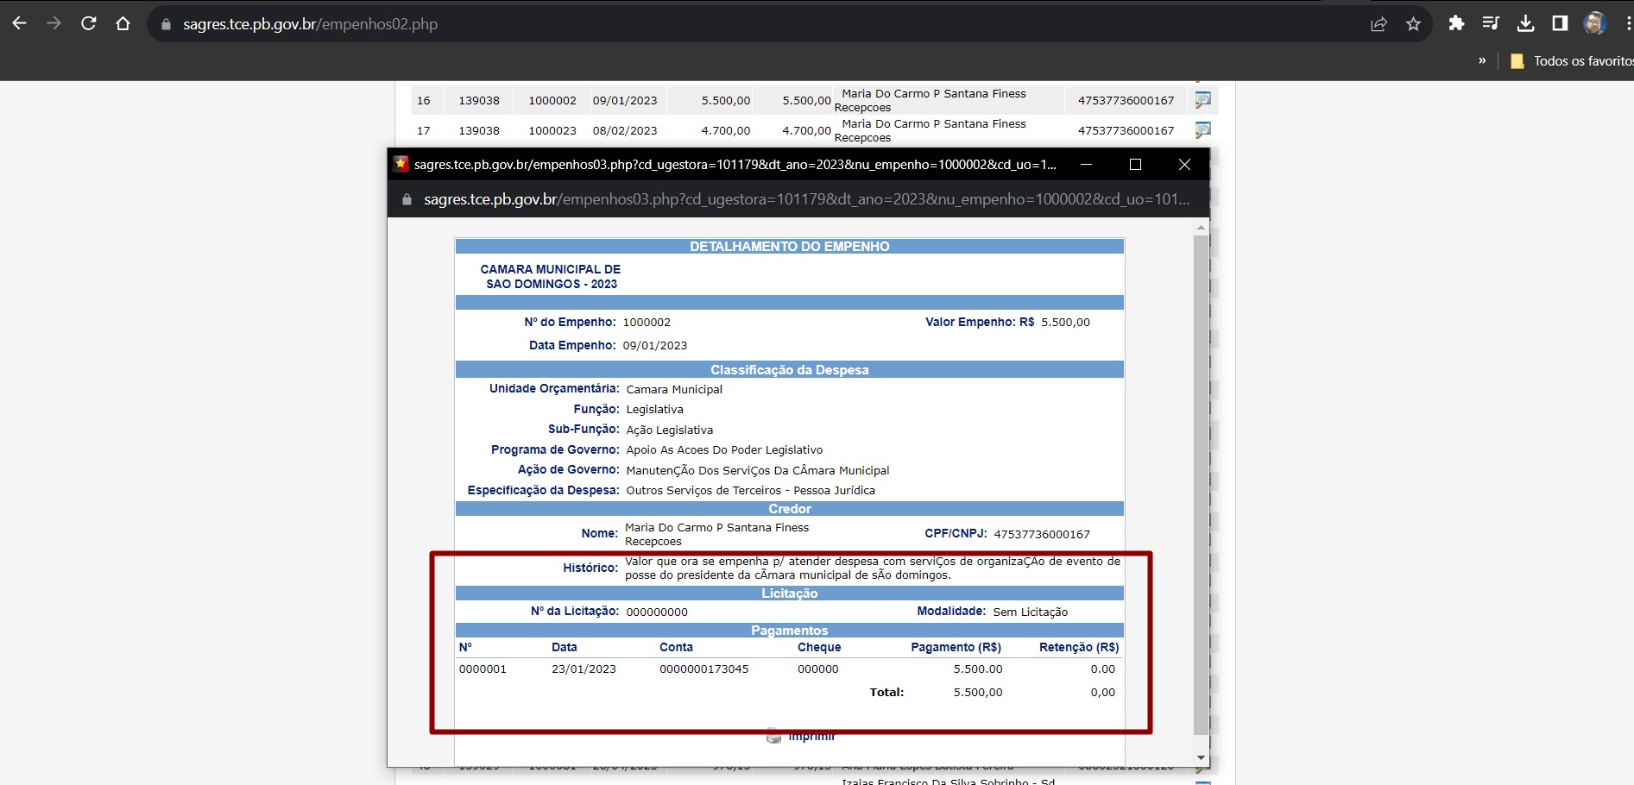This screenshot has width=1634, height=785.
Task: Open the user profile avatar
Action: pyautogui.click(x=1594, y=24)
